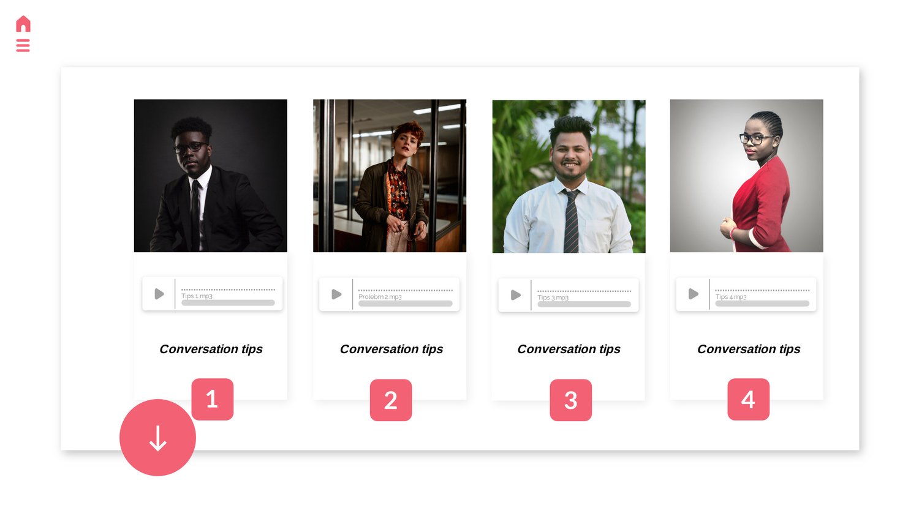The width and height of the screenshot is (919, 516).
Task: Play the Tips 3.mp3 audio
Action: click(516, 295)
